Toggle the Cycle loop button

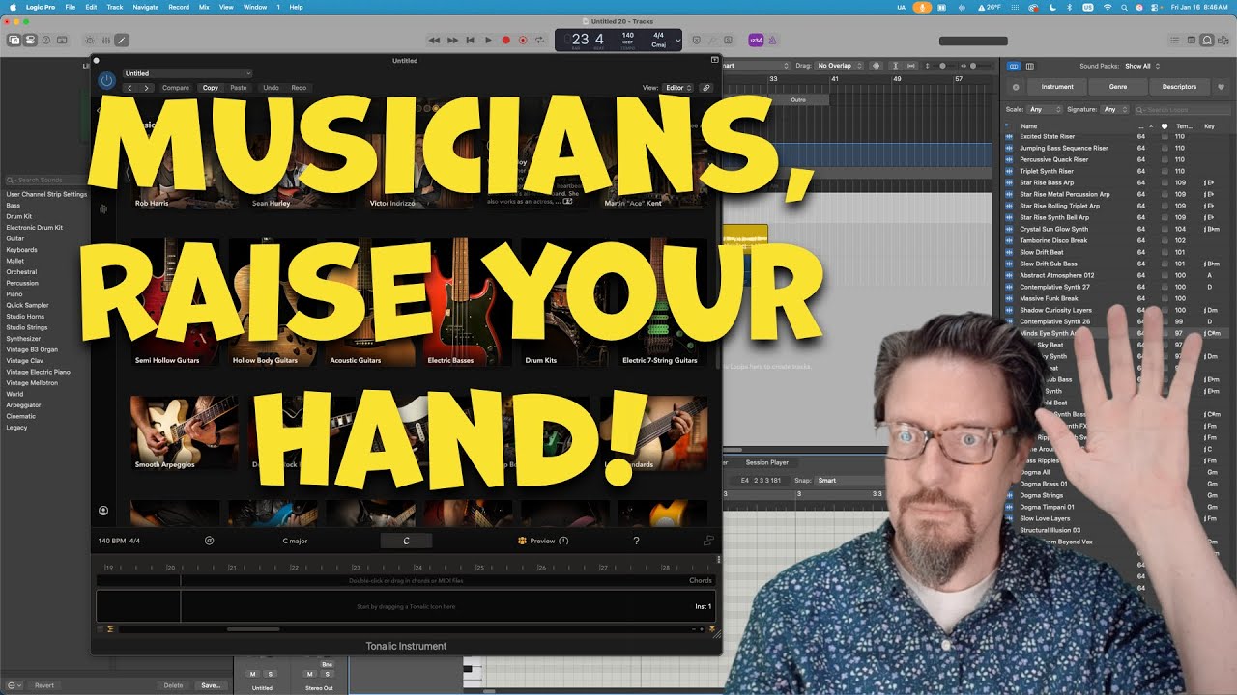(539, 40)
